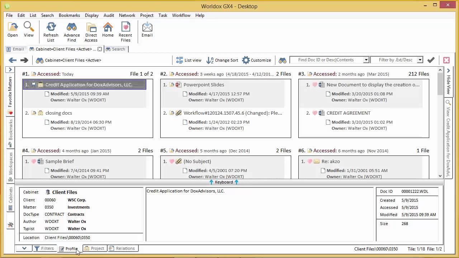
Task: Open Customize gear option
Action: click(x=257, y=60)
